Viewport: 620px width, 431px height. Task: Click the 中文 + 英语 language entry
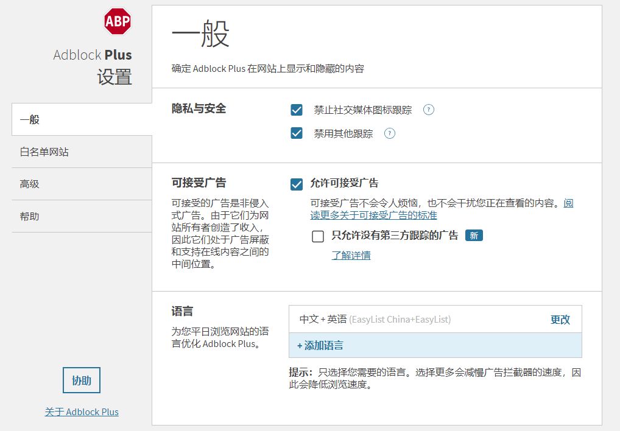[x=435, y=319]
